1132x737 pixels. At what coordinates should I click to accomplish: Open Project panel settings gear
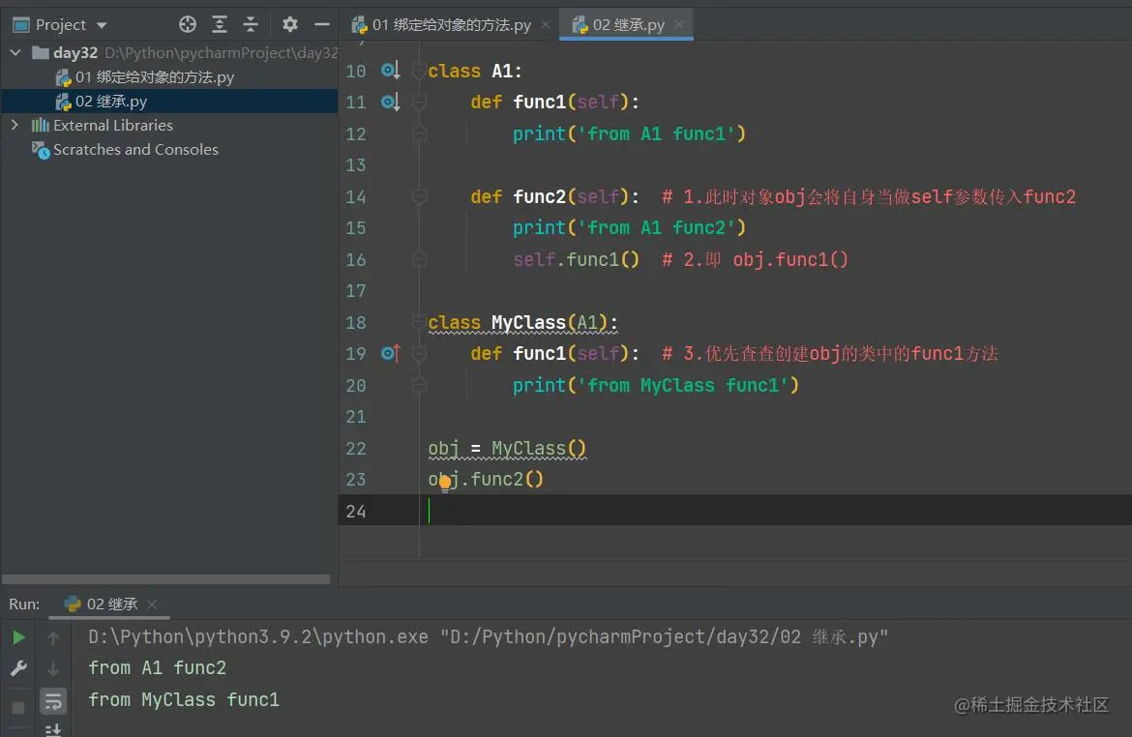(290, 24)
